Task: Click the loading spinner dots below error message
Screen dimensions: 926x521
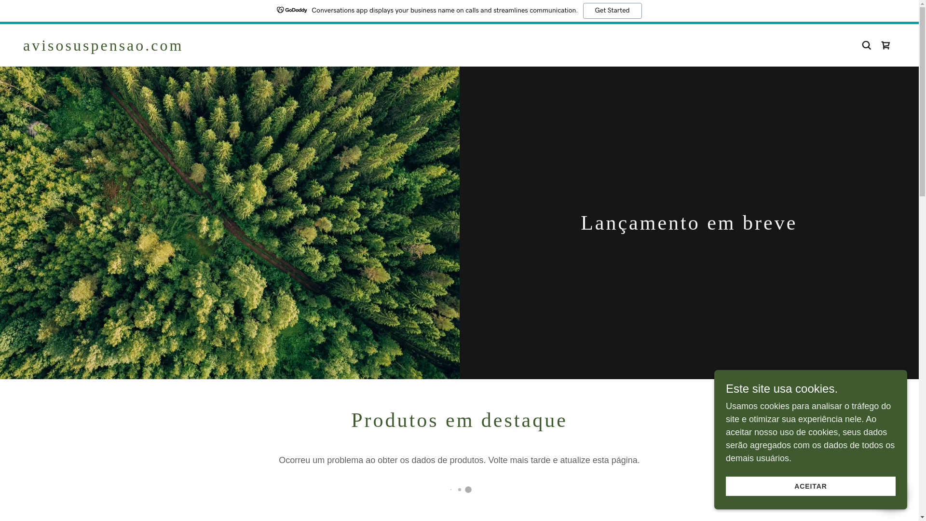Action: point(461,490)
